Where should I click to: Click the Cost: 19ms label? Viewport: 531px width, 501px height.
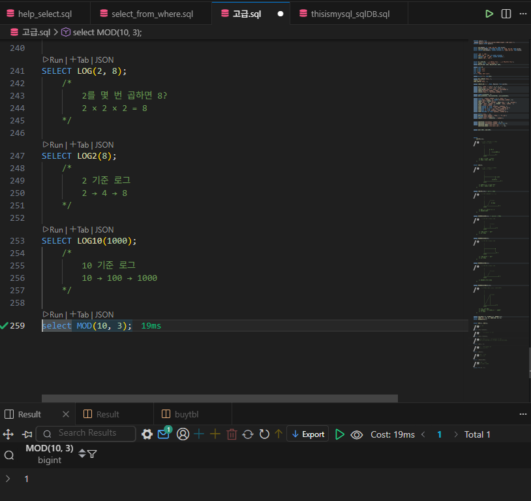pyautogui.click(x=393, y=434)
